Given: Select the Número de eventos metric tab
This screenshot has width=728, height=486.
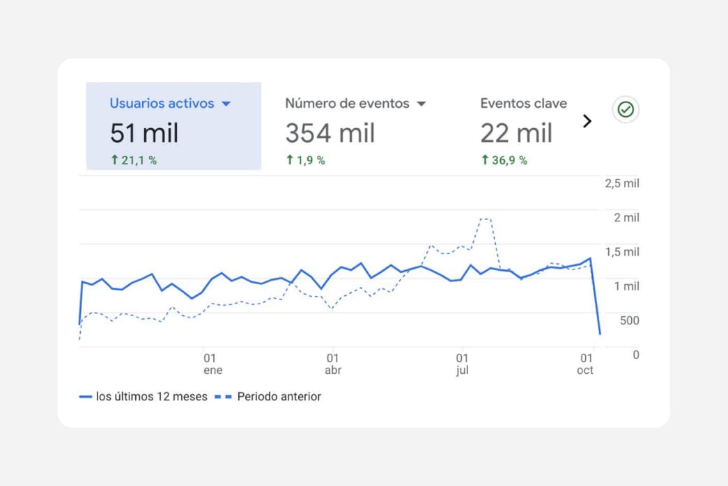Looking at the screenshot, I should coord(356,131).
